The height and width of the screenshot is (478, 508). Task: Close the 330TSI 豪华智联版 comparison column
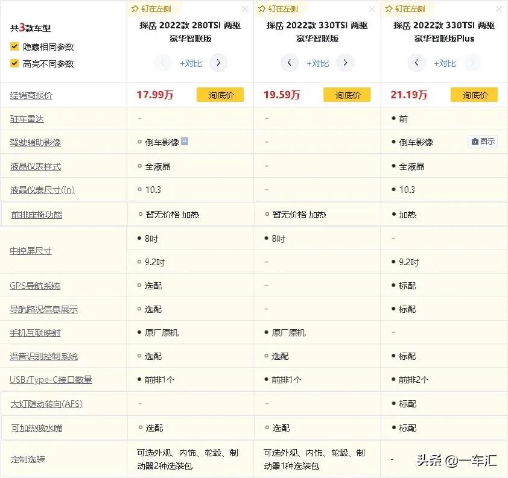click(372, 9)
